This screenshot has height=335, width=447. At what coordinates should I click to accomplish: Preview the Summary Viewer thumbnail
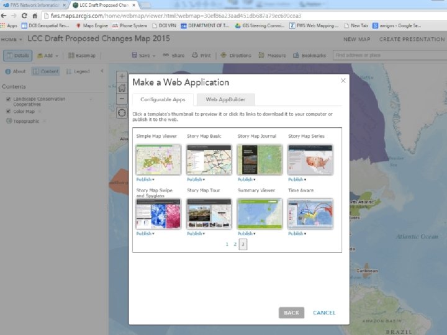pos(260,213)
